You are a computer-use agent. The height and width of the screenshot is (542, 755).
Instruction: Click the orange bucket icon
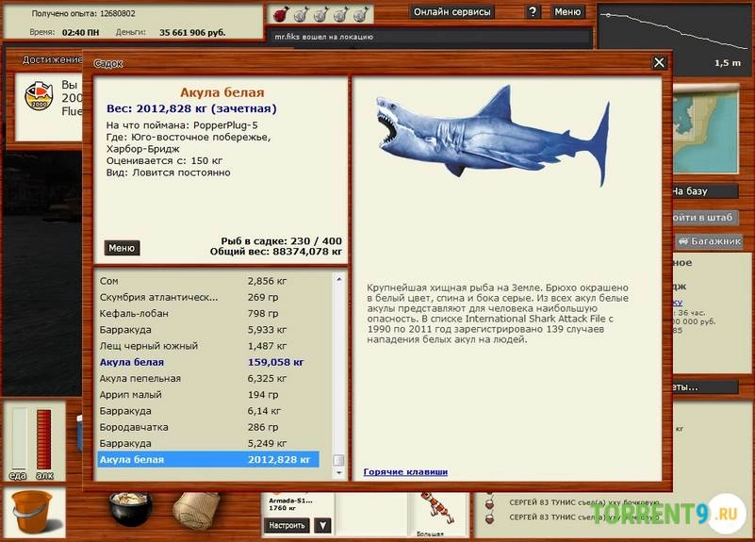pos(31,515)
